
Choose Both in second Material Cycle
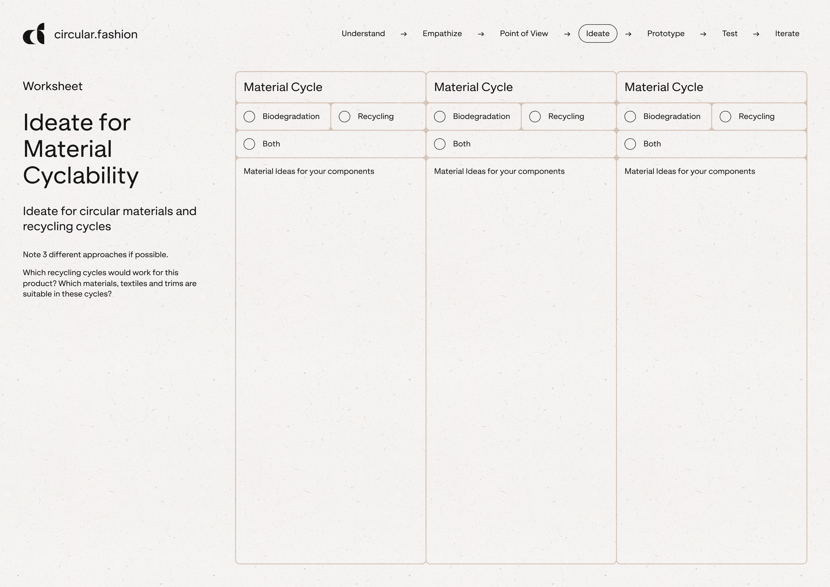pos(439,144)
